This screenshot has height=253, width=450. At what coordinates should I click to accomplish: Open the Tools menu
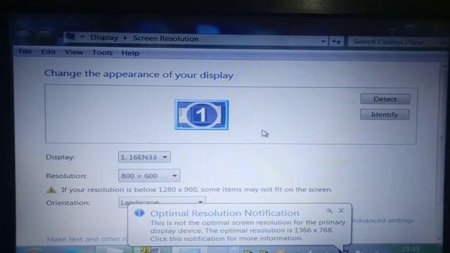(x=102, y=53)
